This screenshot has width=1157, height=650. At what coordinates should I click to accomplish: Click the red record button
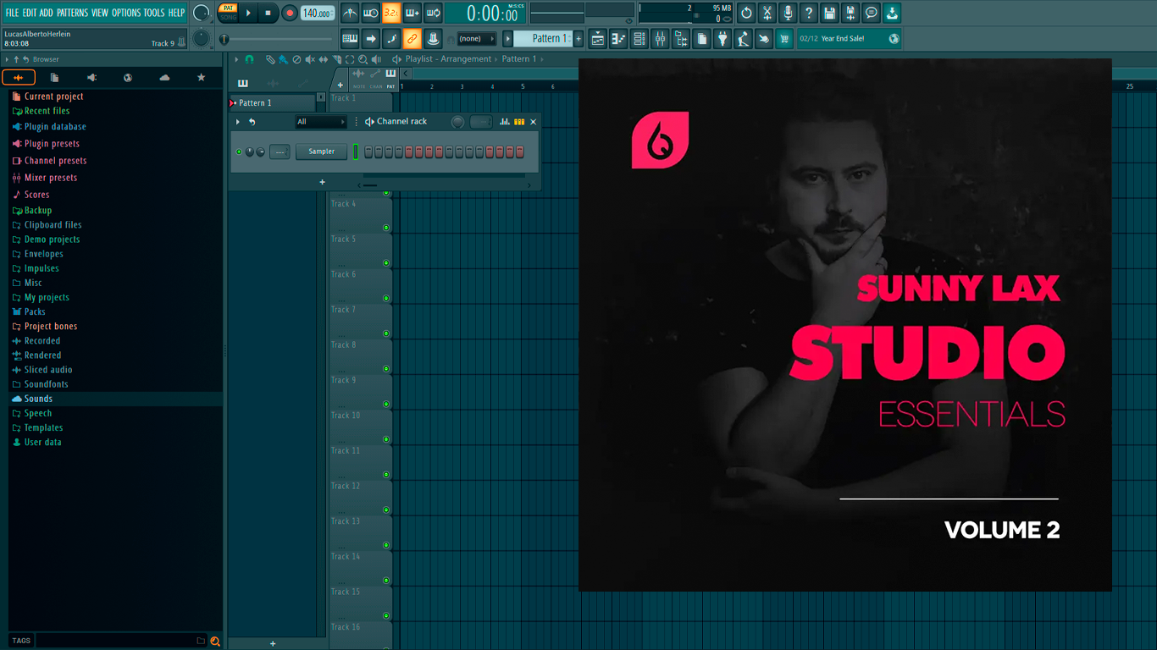point(290,13)
